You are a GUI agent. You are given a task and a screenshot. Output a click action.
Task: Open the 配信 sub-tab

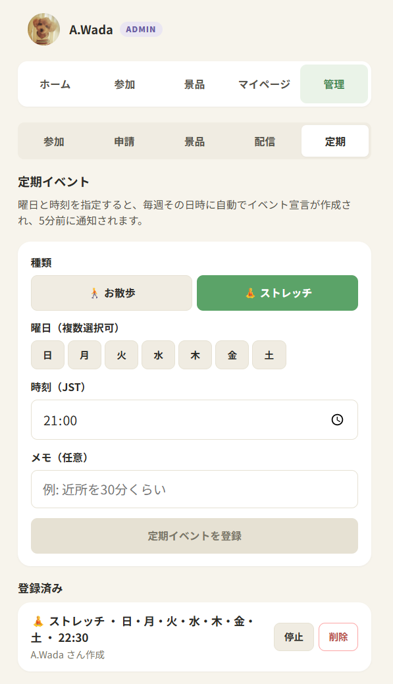(265, 140)
